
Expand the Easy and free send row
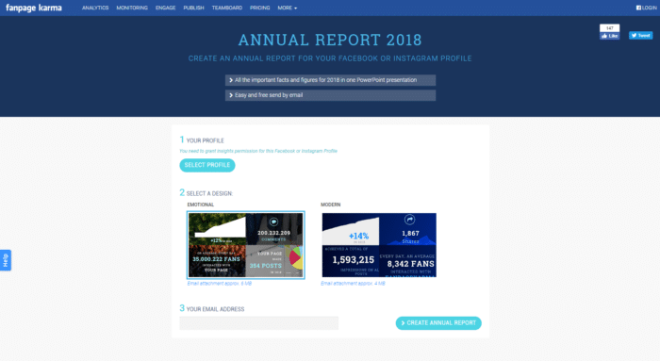(330, 95)
